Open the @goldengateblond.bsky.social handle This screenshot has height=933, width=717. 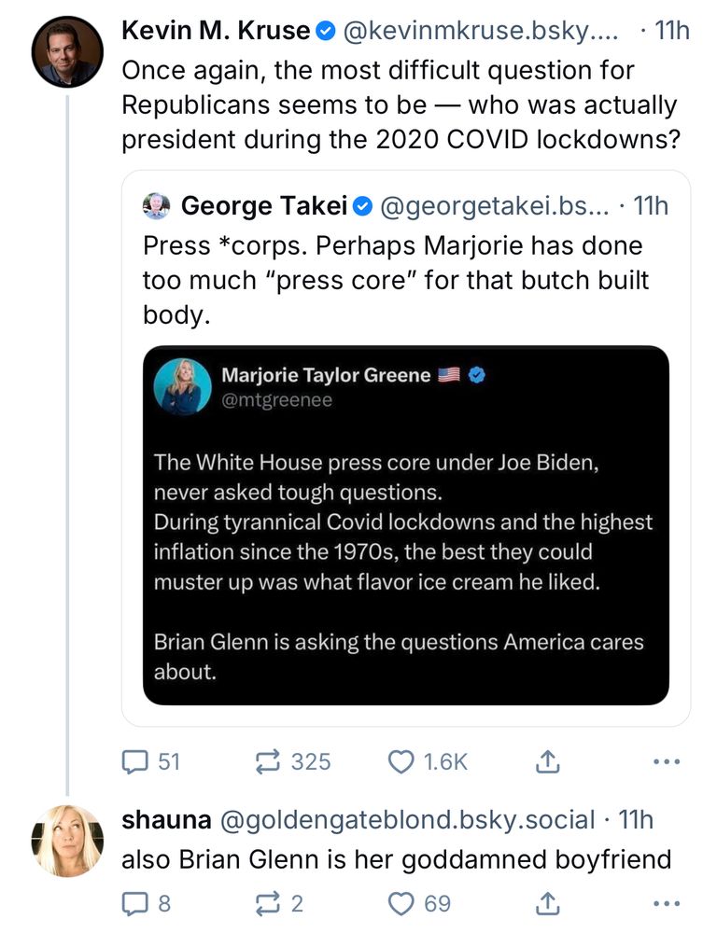click(406, 820)
